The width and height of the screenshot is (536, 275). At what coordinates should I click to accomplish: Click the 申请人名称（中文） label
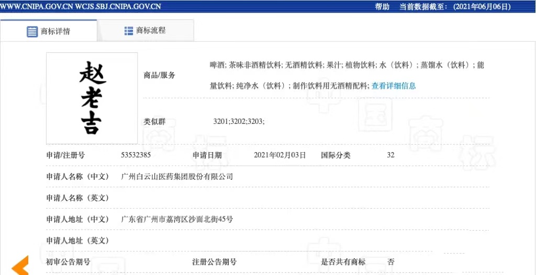coord(77,177)
